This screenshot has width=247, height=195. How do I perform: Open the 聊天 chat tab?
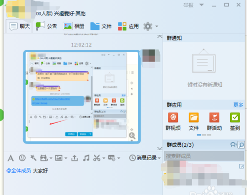point(19,26)
